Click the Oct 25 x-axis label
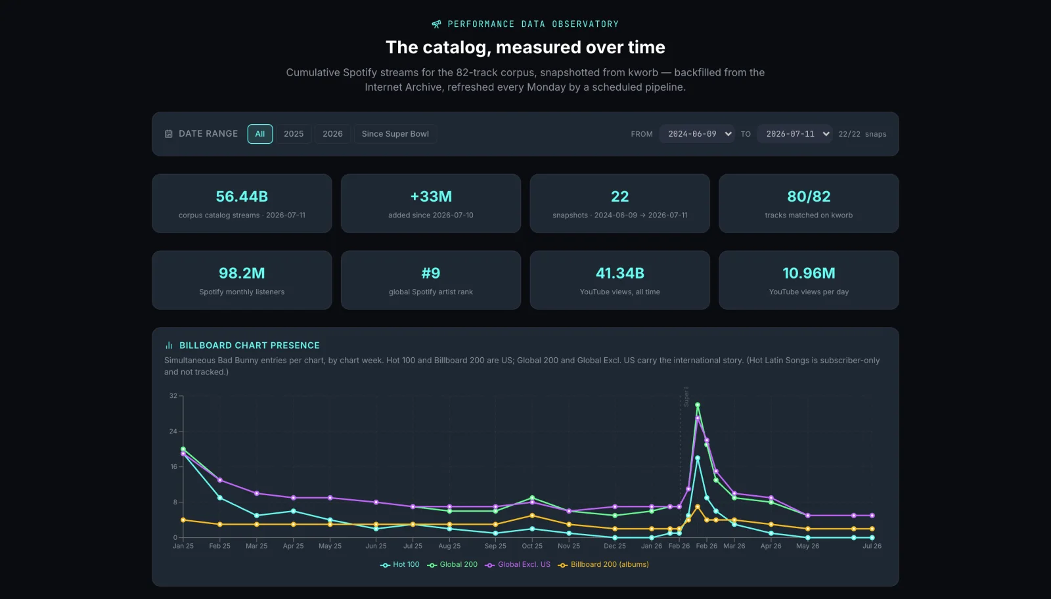 coord(532,546)
